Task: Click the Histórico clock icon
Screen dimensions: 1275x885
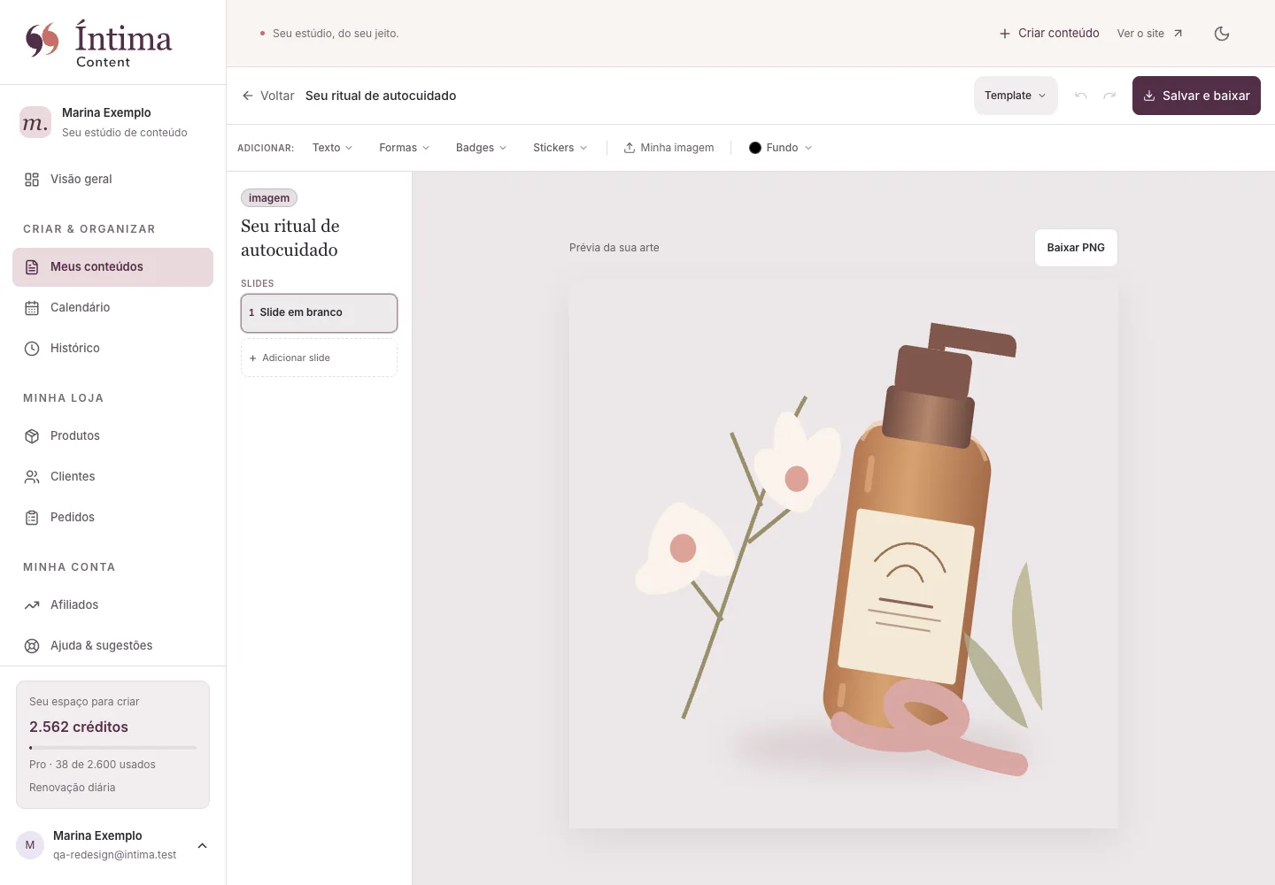Action: [x=32, y=349]
